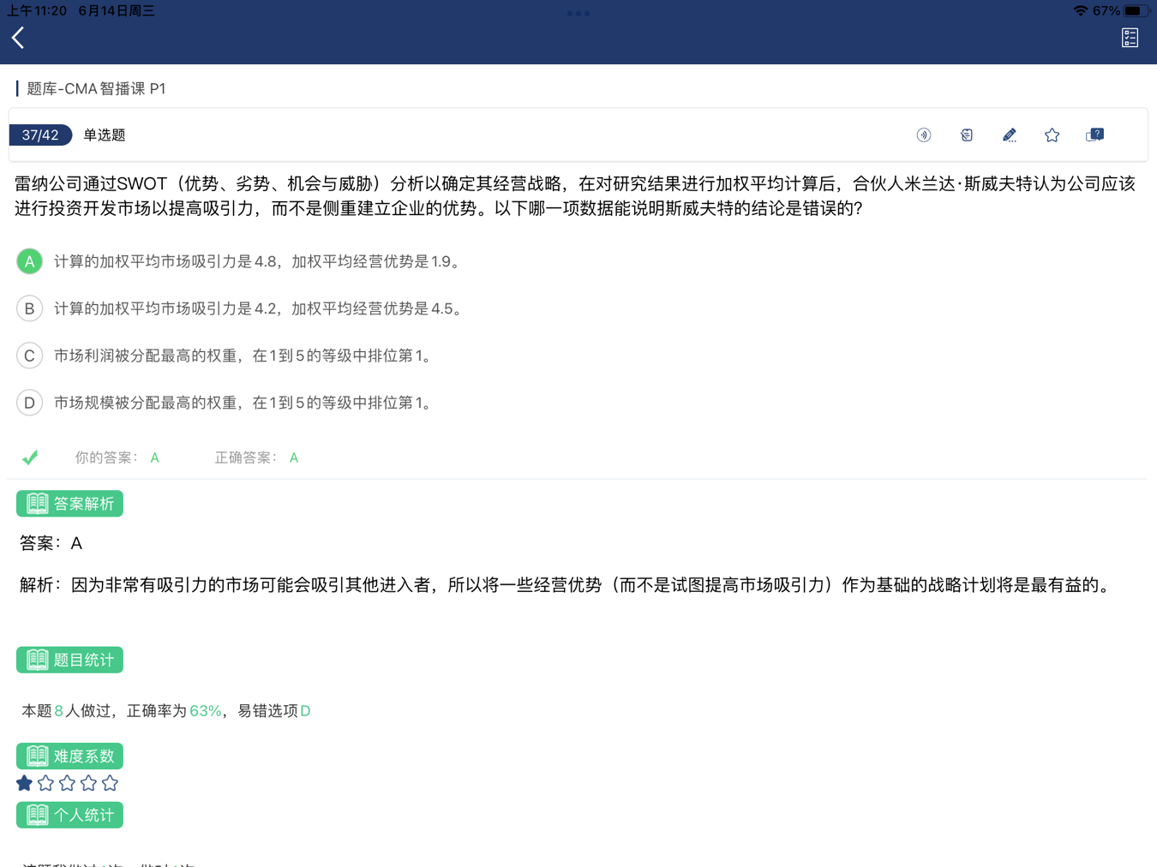1157x867 pixels.
Task: Favorite this question with star icon
Action: click(x=1052, y=135)
